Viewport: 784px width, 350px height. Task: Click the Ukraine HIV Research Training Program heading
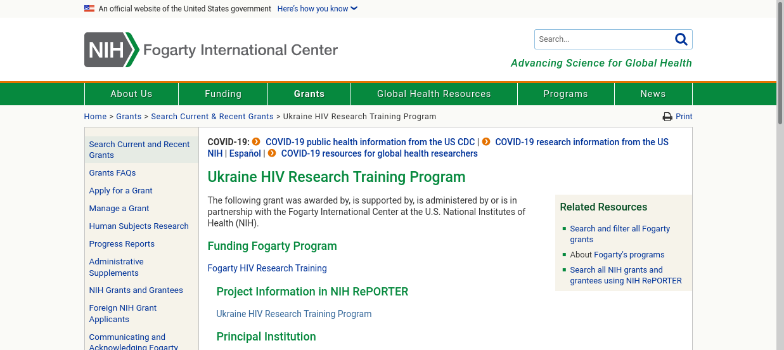[337, 177]
